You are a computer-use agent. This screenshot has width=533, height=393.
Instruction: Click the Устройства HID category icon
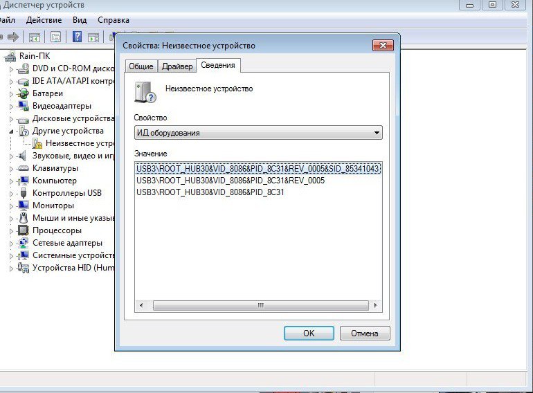(x=23, y=268)
